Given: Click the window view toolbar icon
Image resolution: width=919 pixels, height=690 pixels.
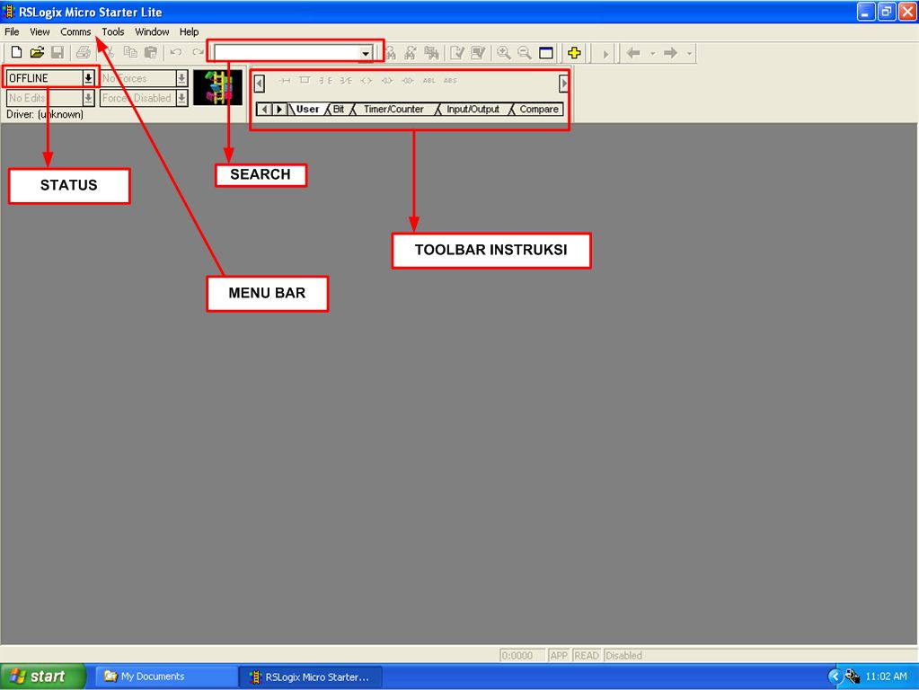Looking at the screenshot, I should point(545,53).
